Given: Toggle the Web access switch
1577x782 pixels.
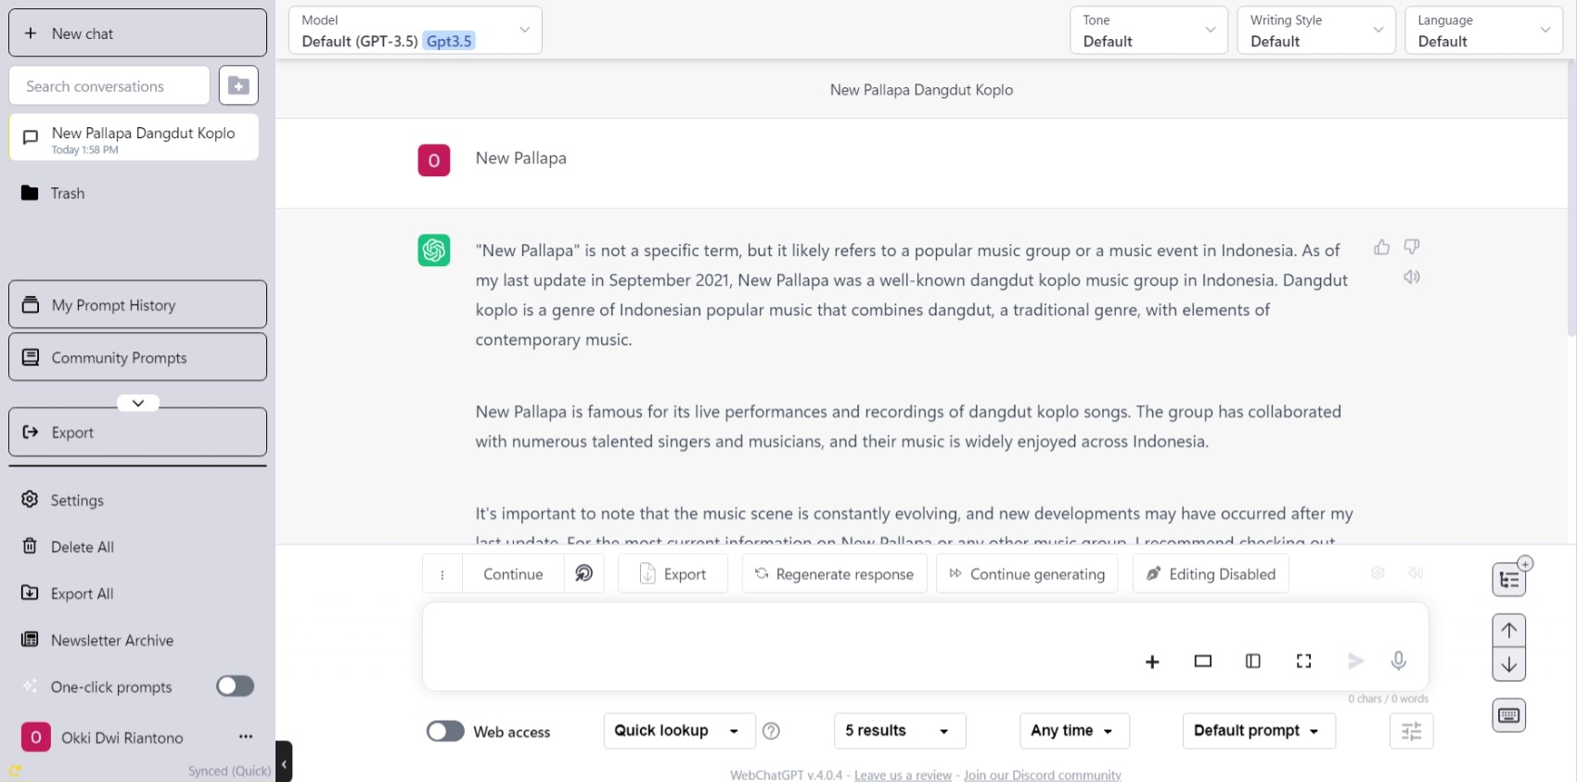Looking at the screenshot, I should point(445,731).
